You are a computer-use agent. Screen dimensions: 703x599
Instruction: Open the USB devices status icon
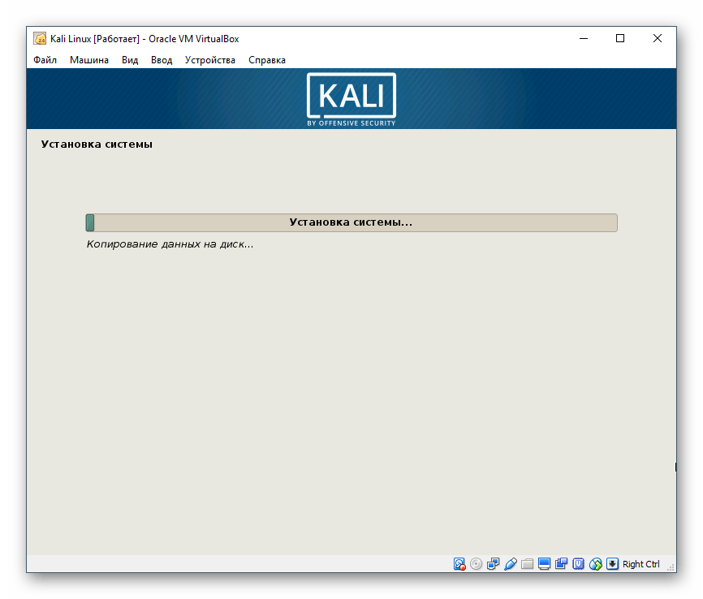510,563
